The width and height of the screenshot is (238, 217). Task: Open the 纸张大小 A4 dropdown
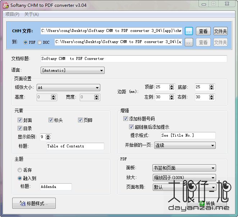coord(68,88)
